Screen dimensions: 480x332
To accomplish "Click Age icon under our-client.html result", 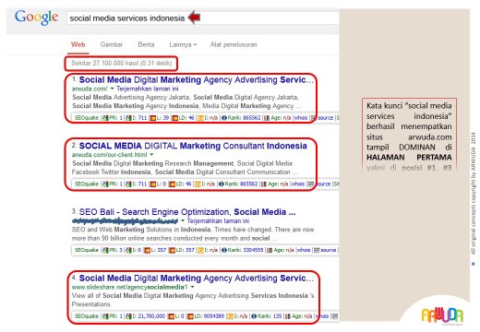I will point(264,184).
